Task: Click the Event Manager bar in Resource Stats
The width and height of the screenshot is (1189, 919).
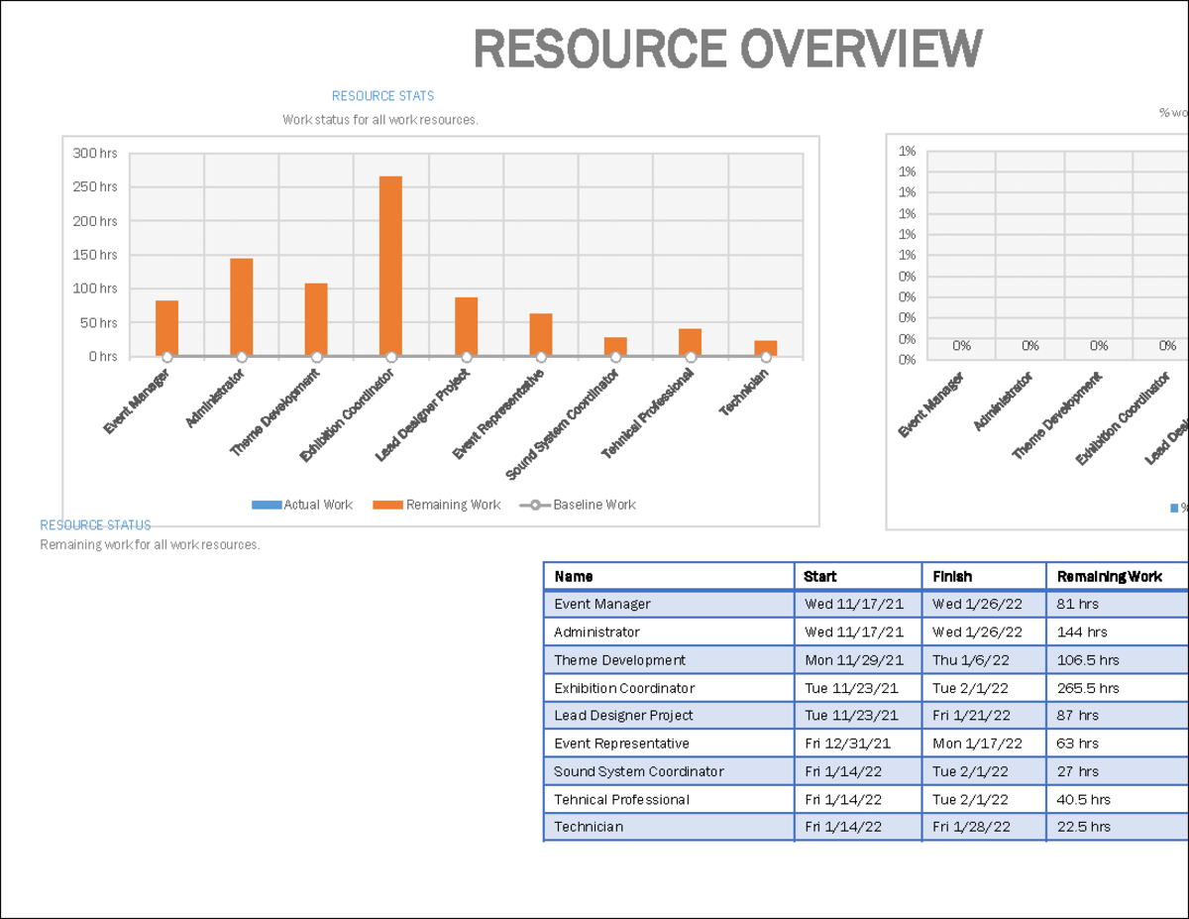Action: pos(164,327)
